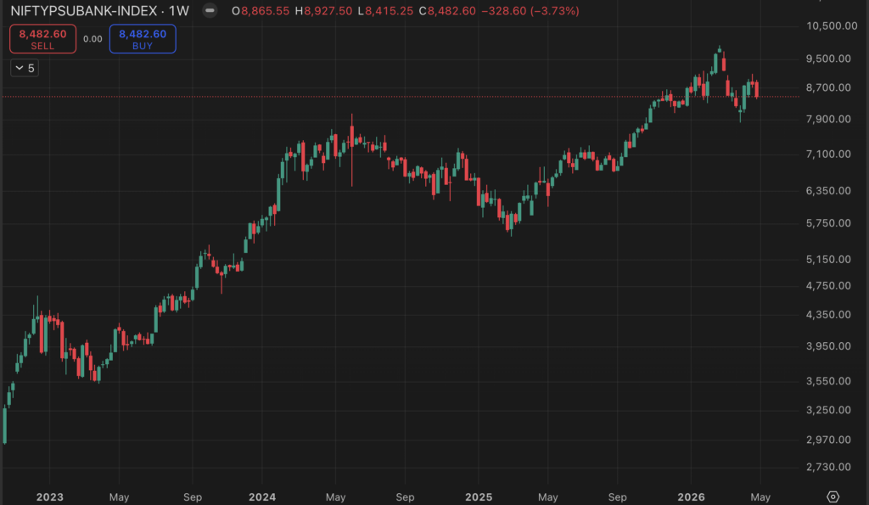
Task: Click the 2,730.00 price axis label
Action: tap(828, 468)
